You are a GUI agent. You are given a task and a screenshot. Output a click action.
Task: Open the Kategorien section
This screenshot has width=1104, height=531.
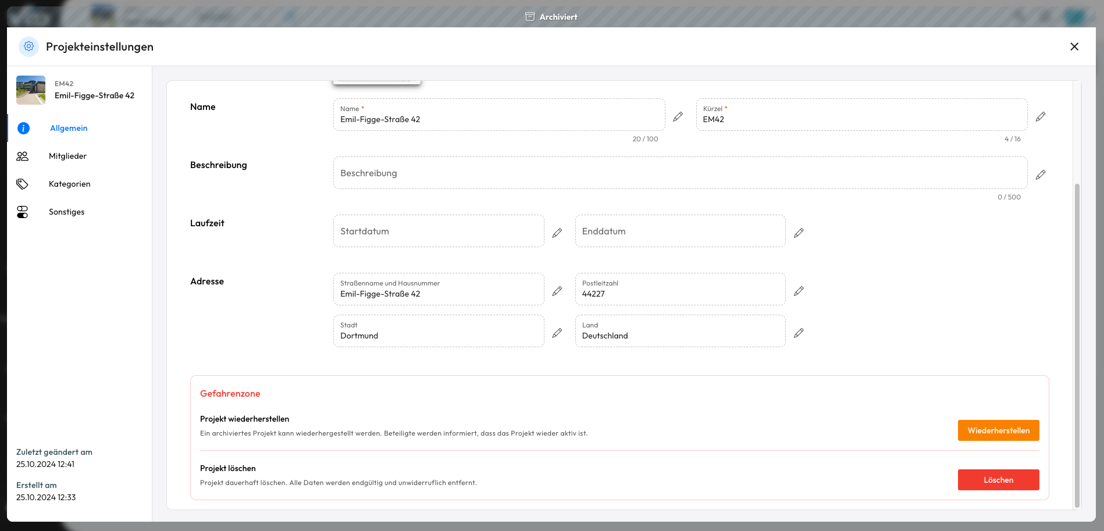pyautogui.click(x=69, y=184)
